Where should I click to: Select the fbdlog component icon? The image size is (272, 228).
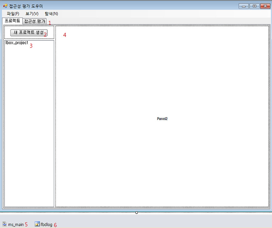pyautogui.click(x=37, y=224)
